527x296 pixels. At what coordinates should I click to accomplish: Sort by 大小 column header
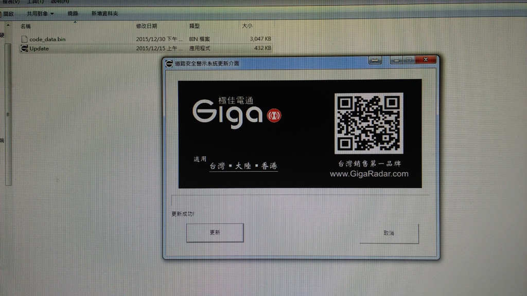(247, 26)
